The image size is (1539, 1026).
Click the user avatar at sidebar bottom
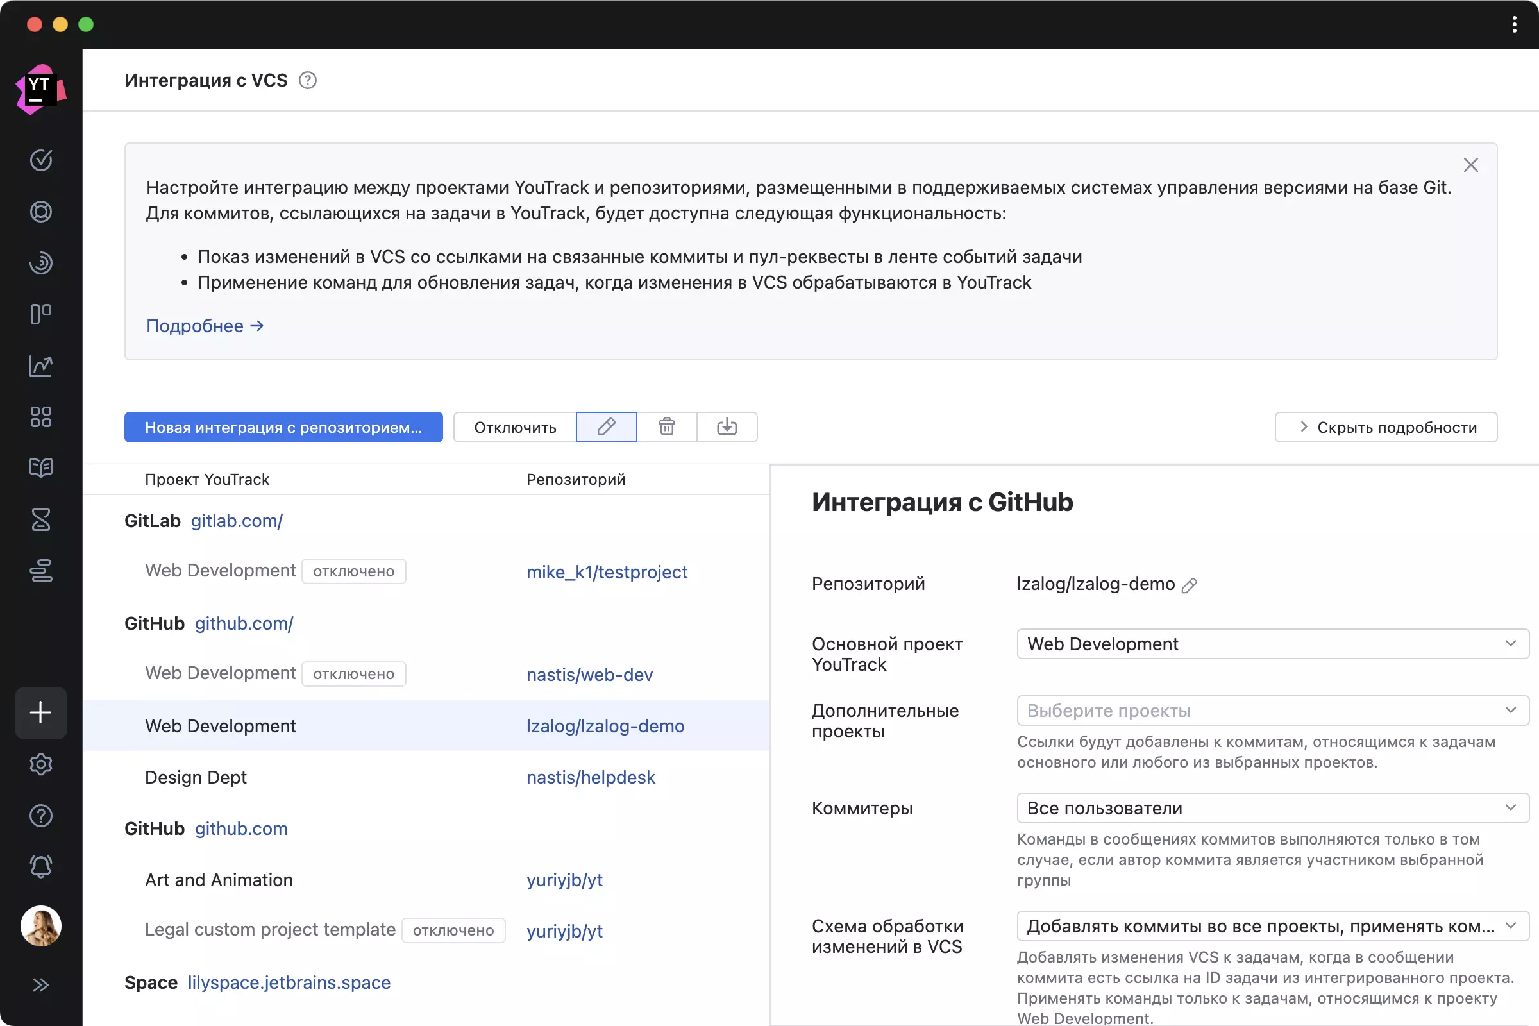41,925
